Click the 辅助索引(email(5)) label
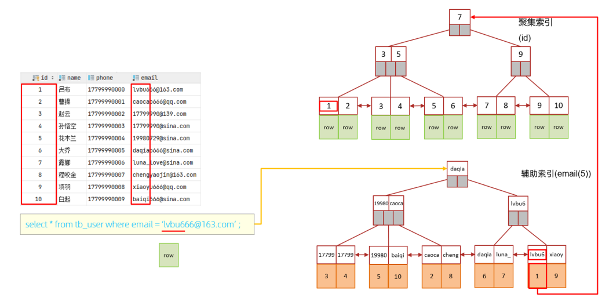 click(x=556, y=173)
